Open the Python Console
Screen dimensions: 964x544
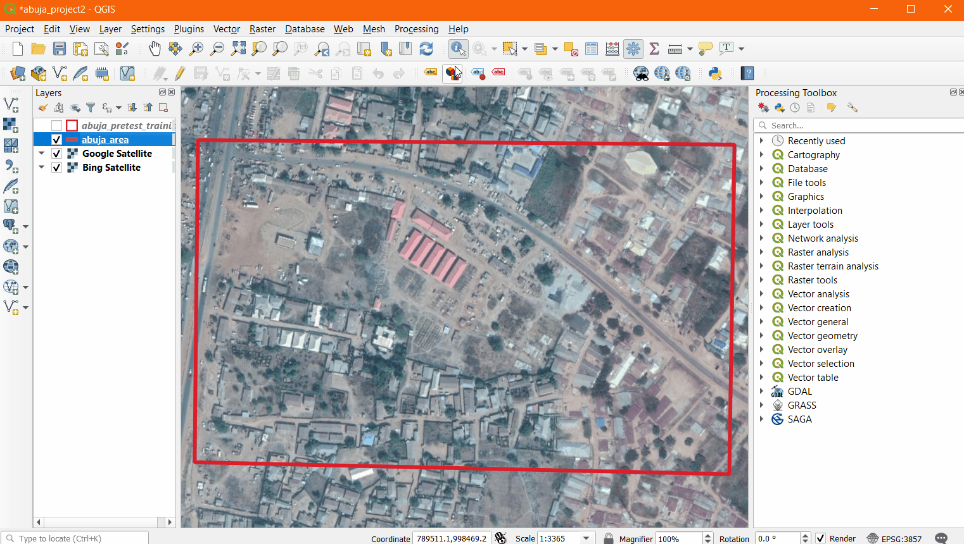tap(715, 73)
